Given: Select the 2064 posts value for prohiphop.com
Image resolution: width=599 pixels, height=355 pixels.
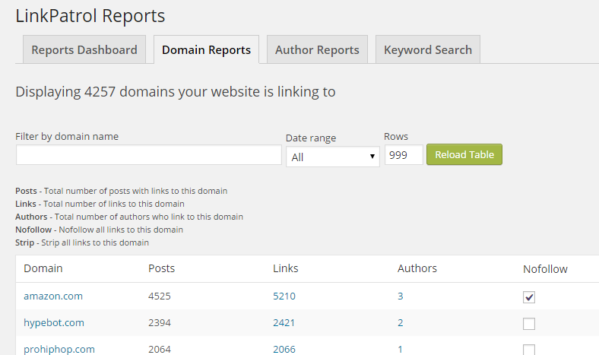Looking at the screenshot, I should pyautogui.click(x=160, y=349).
